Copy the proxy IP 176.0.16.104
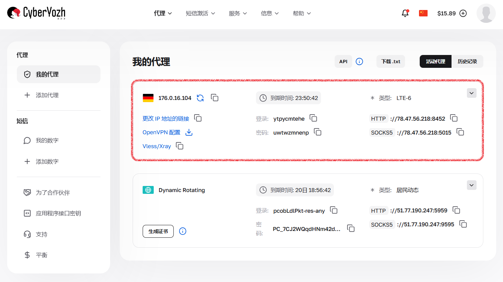Image resolution: width=503 pixels, height=282 pixels. click(214, 97)
